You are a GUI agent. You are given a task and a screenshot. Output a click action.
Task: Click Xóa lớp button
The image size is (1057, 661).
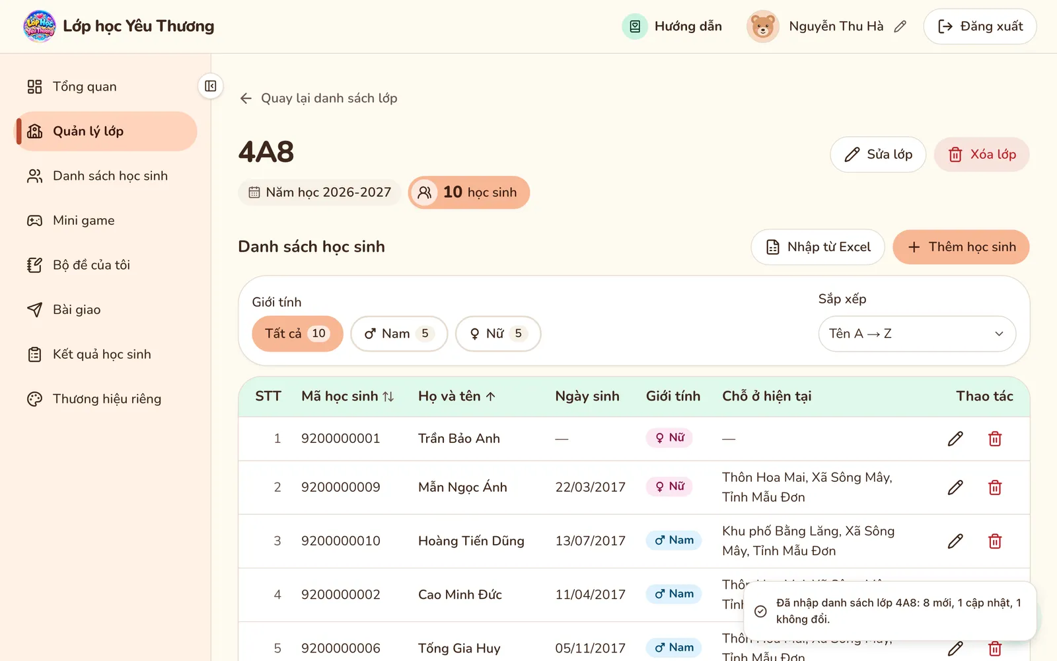point(982,155)
